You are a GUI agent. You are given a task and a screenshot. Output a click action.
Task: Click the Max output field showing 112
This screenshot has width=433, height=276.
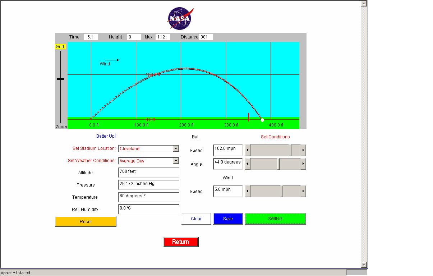tap(163, 37)
